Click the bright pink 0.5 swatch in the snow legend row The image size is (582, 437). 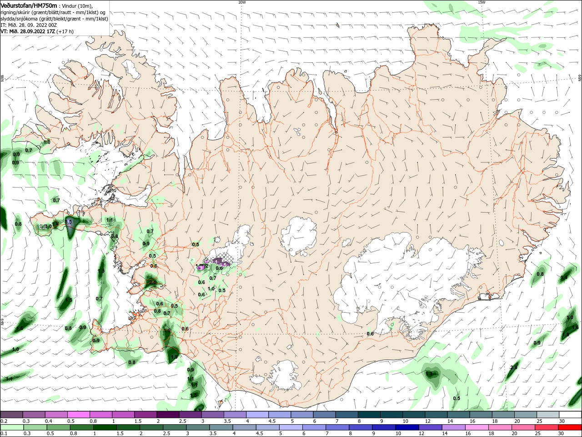79,414
